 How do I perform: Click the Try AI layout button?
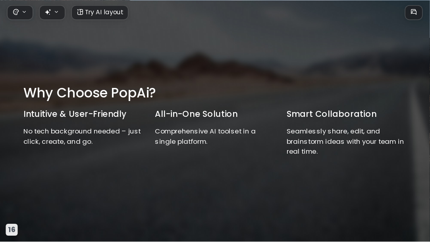tap(100, 12)
